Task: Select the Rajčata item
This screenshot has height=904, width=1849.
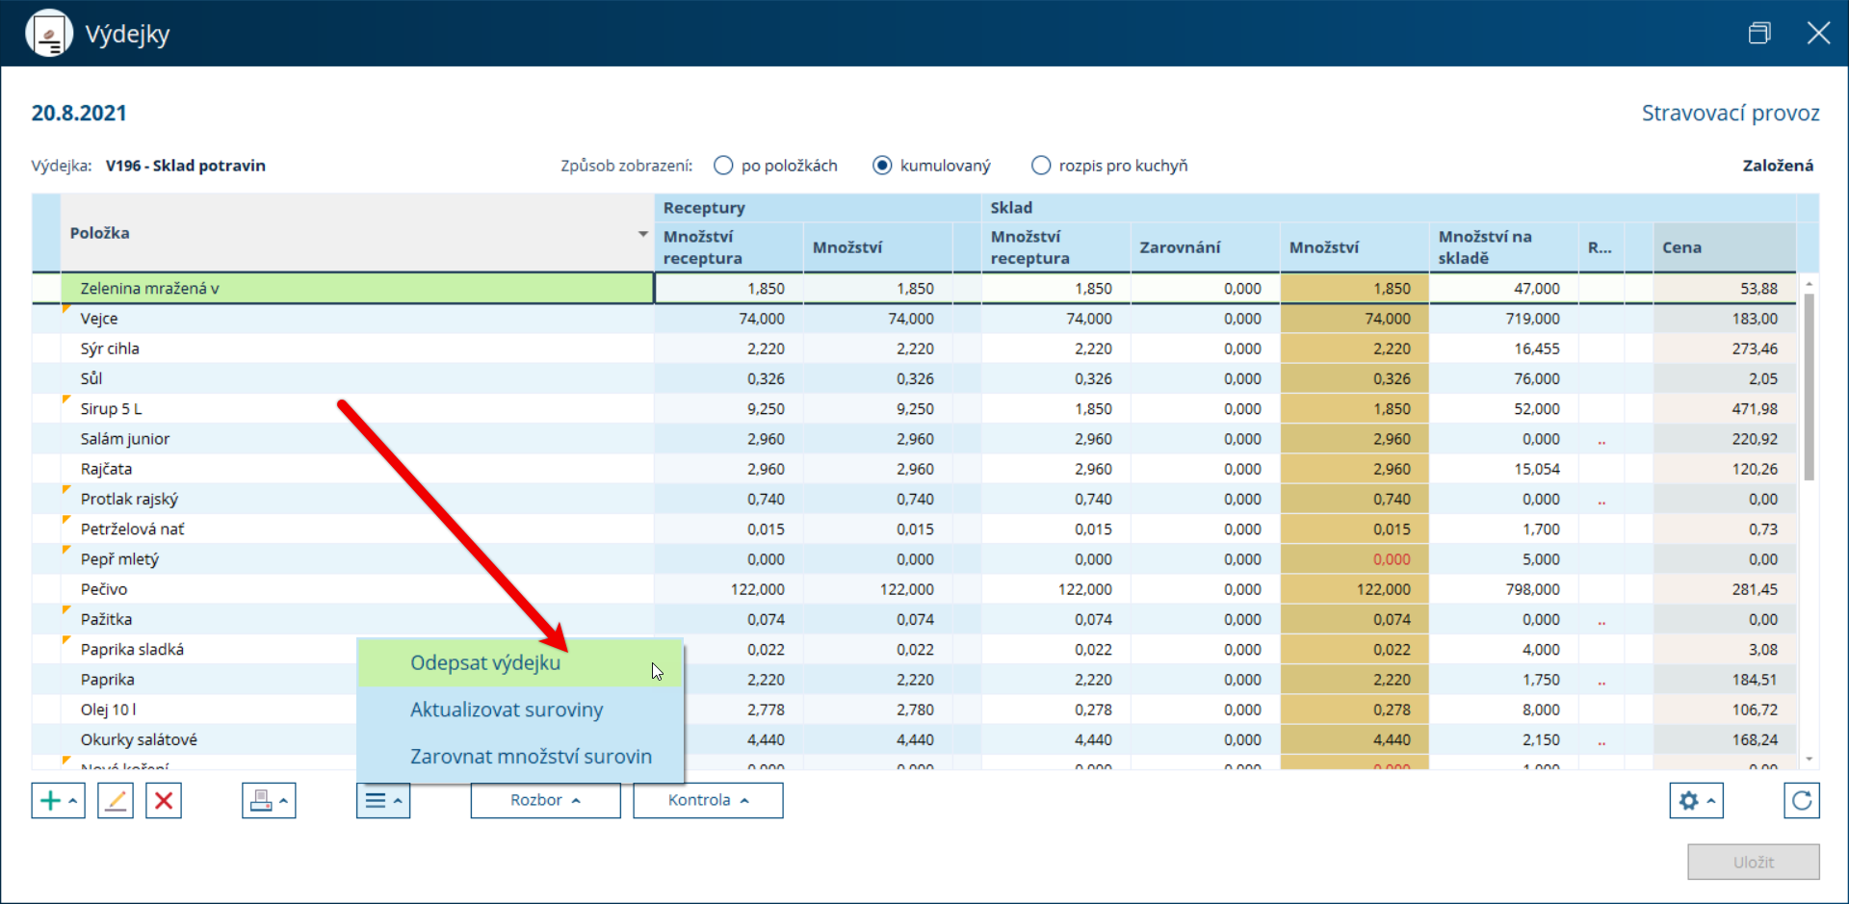Action: point(357,469)
